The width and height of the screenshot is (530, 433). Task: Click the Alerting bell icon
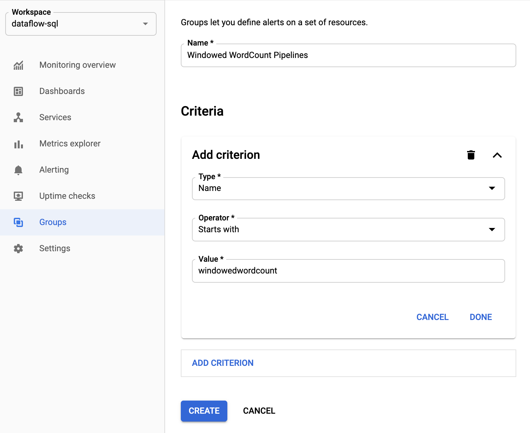[18, 170]
